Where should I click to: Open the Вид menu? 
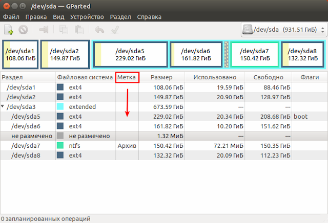point(58,17)
